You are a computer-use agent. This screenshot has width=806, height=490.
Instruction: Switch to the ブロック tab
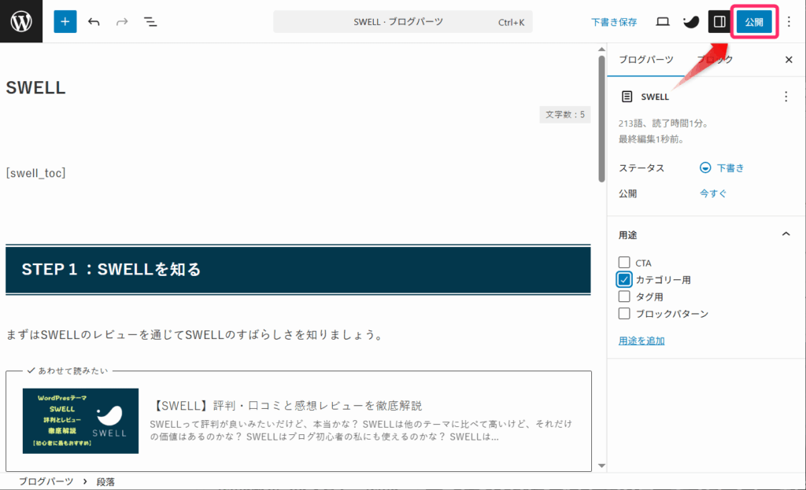715,60
